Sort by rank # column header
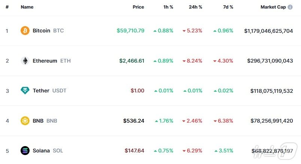Screen dimensions: 301x164 pyautogui.click(x=7, y=7)
